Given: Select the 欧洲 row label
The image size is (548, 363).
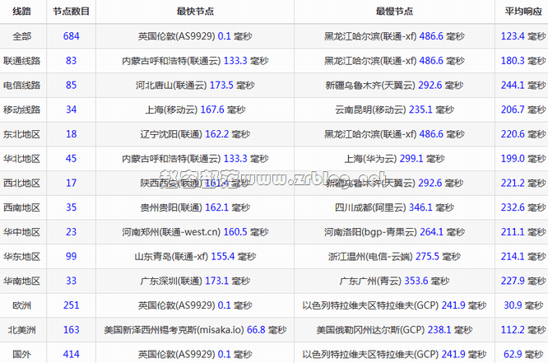Looking at the screenshot, I should coord(21,305).
